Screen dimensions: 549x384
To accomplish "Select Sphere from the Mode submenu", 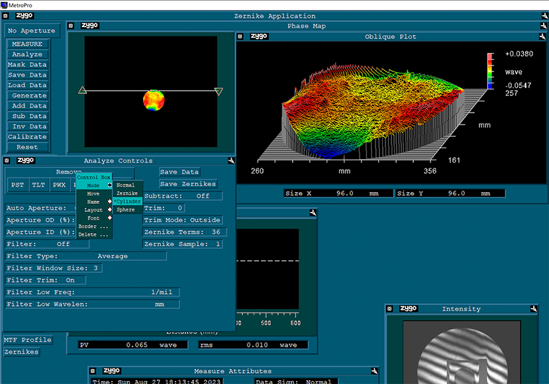I will (x=125, y=209).
